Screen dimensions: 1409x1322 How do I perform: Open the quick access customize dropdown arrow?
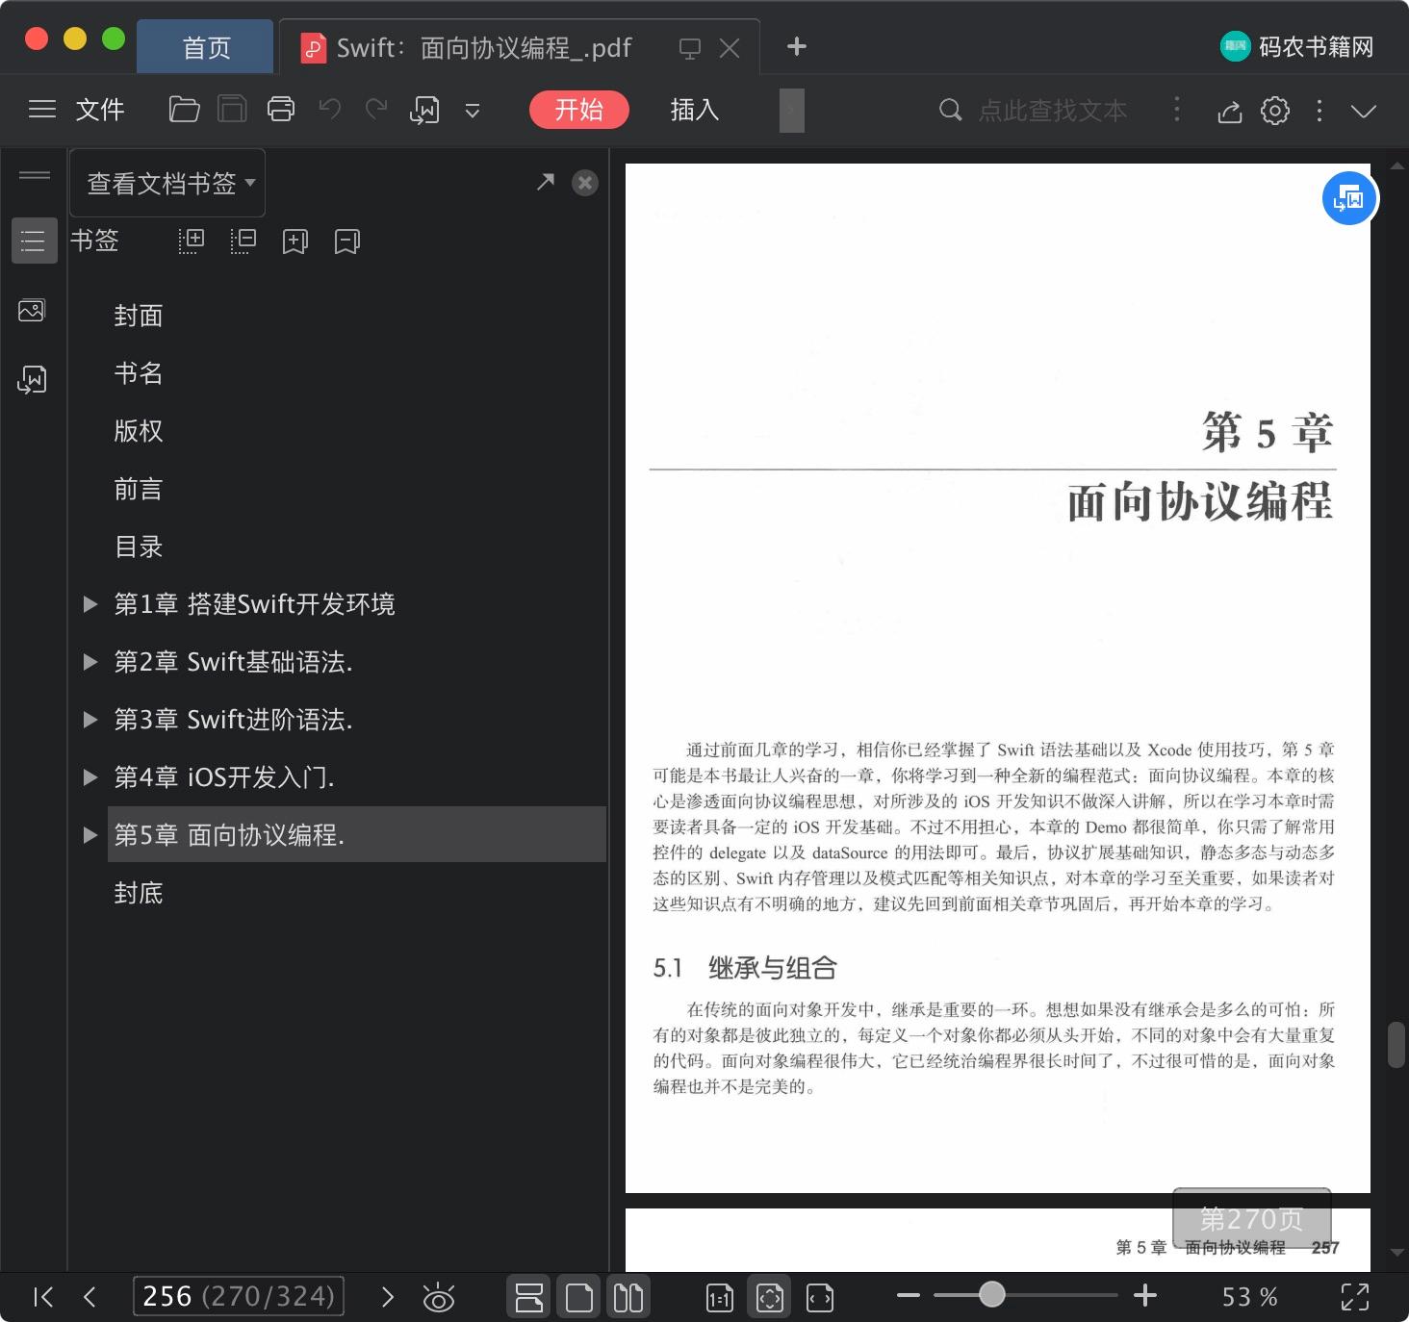coord(473,111)
